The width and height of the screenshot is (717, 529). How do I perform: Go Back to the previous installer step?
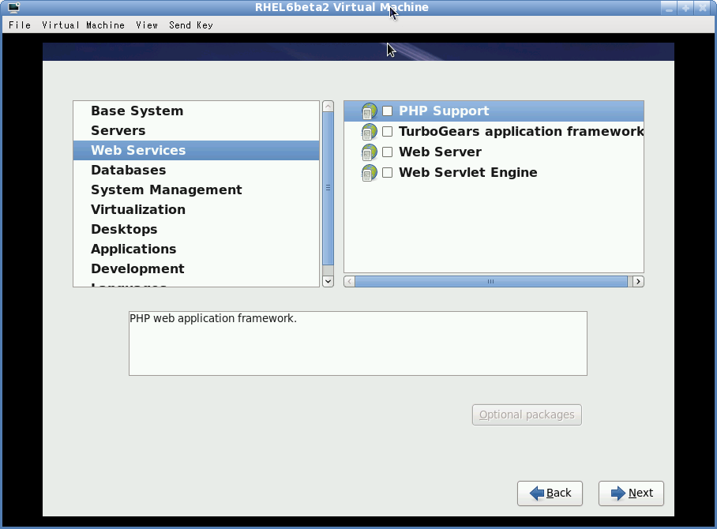point(550,493)
